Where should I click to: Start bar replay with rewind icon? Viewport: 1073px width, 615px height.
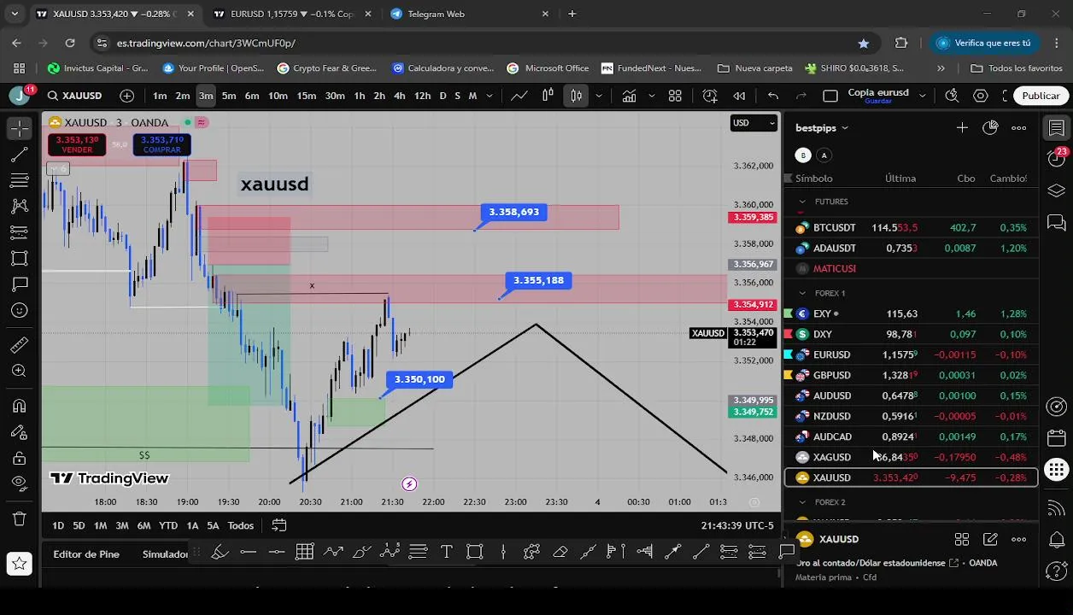739,96
